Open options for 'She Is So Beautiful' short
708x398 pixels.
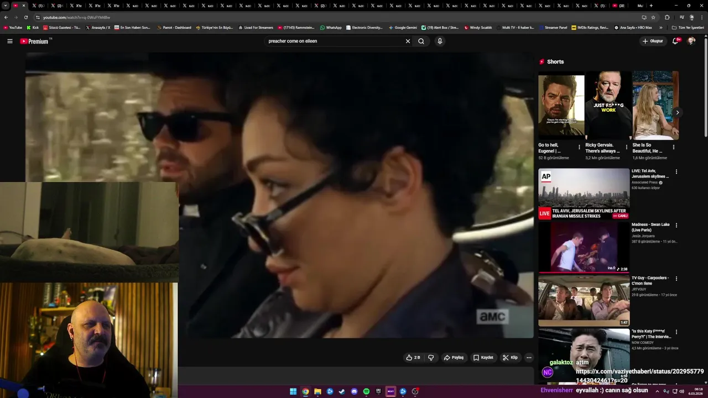[673, 147]
